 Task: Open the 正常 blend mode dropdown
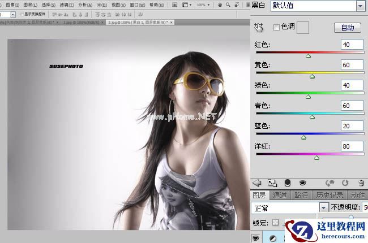click(323, 208)
